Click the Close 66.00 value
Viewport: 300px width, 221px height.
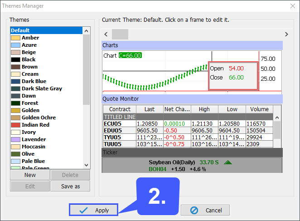point(236,78)
